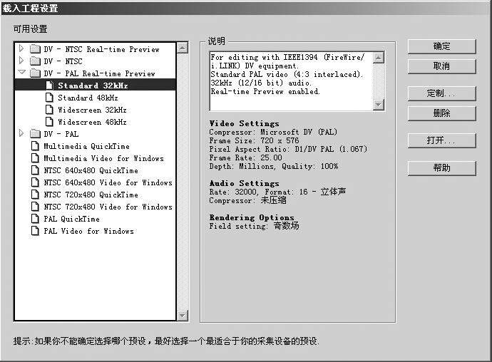Select the DV - PAL folder label

61,134
